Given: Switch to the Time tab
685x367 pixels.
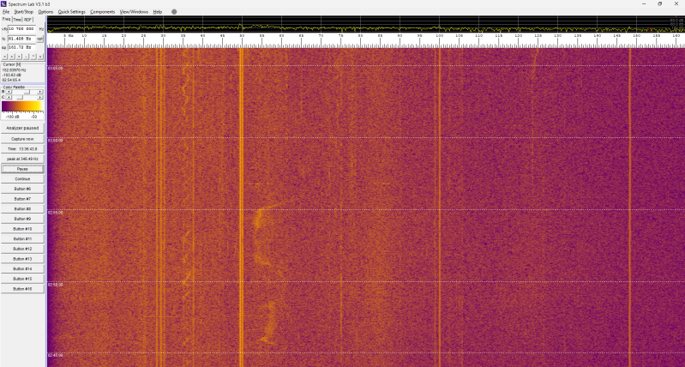Looking at the screenshot, I should point(17,20).
